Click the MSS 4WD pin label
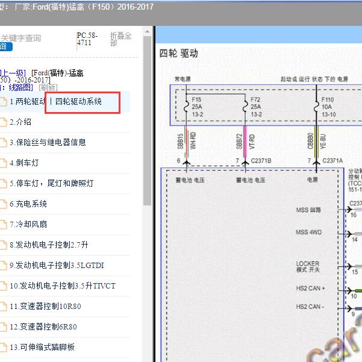 click(308, 232)
